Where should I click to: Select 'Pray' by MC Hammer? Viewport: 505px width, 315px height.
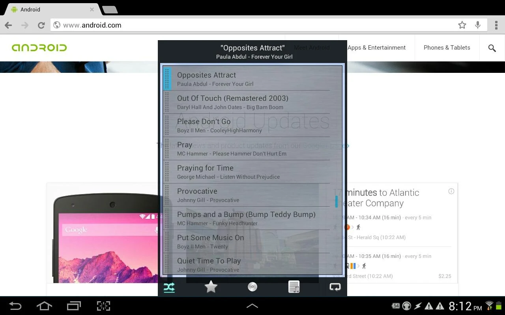click(x=246, y=148)
